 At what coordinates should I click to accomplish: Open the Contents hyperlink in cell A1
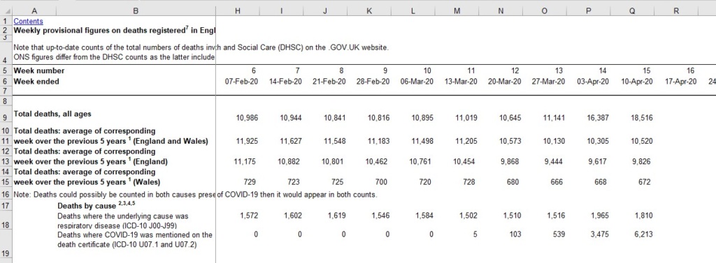pos(28,21)
